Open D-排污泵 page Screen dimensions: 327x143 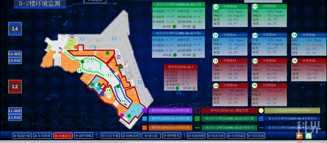[151, 136]
